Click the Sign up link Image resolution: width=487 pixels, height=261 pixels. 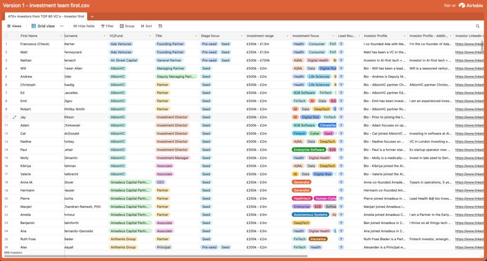[x=449, y=5]
